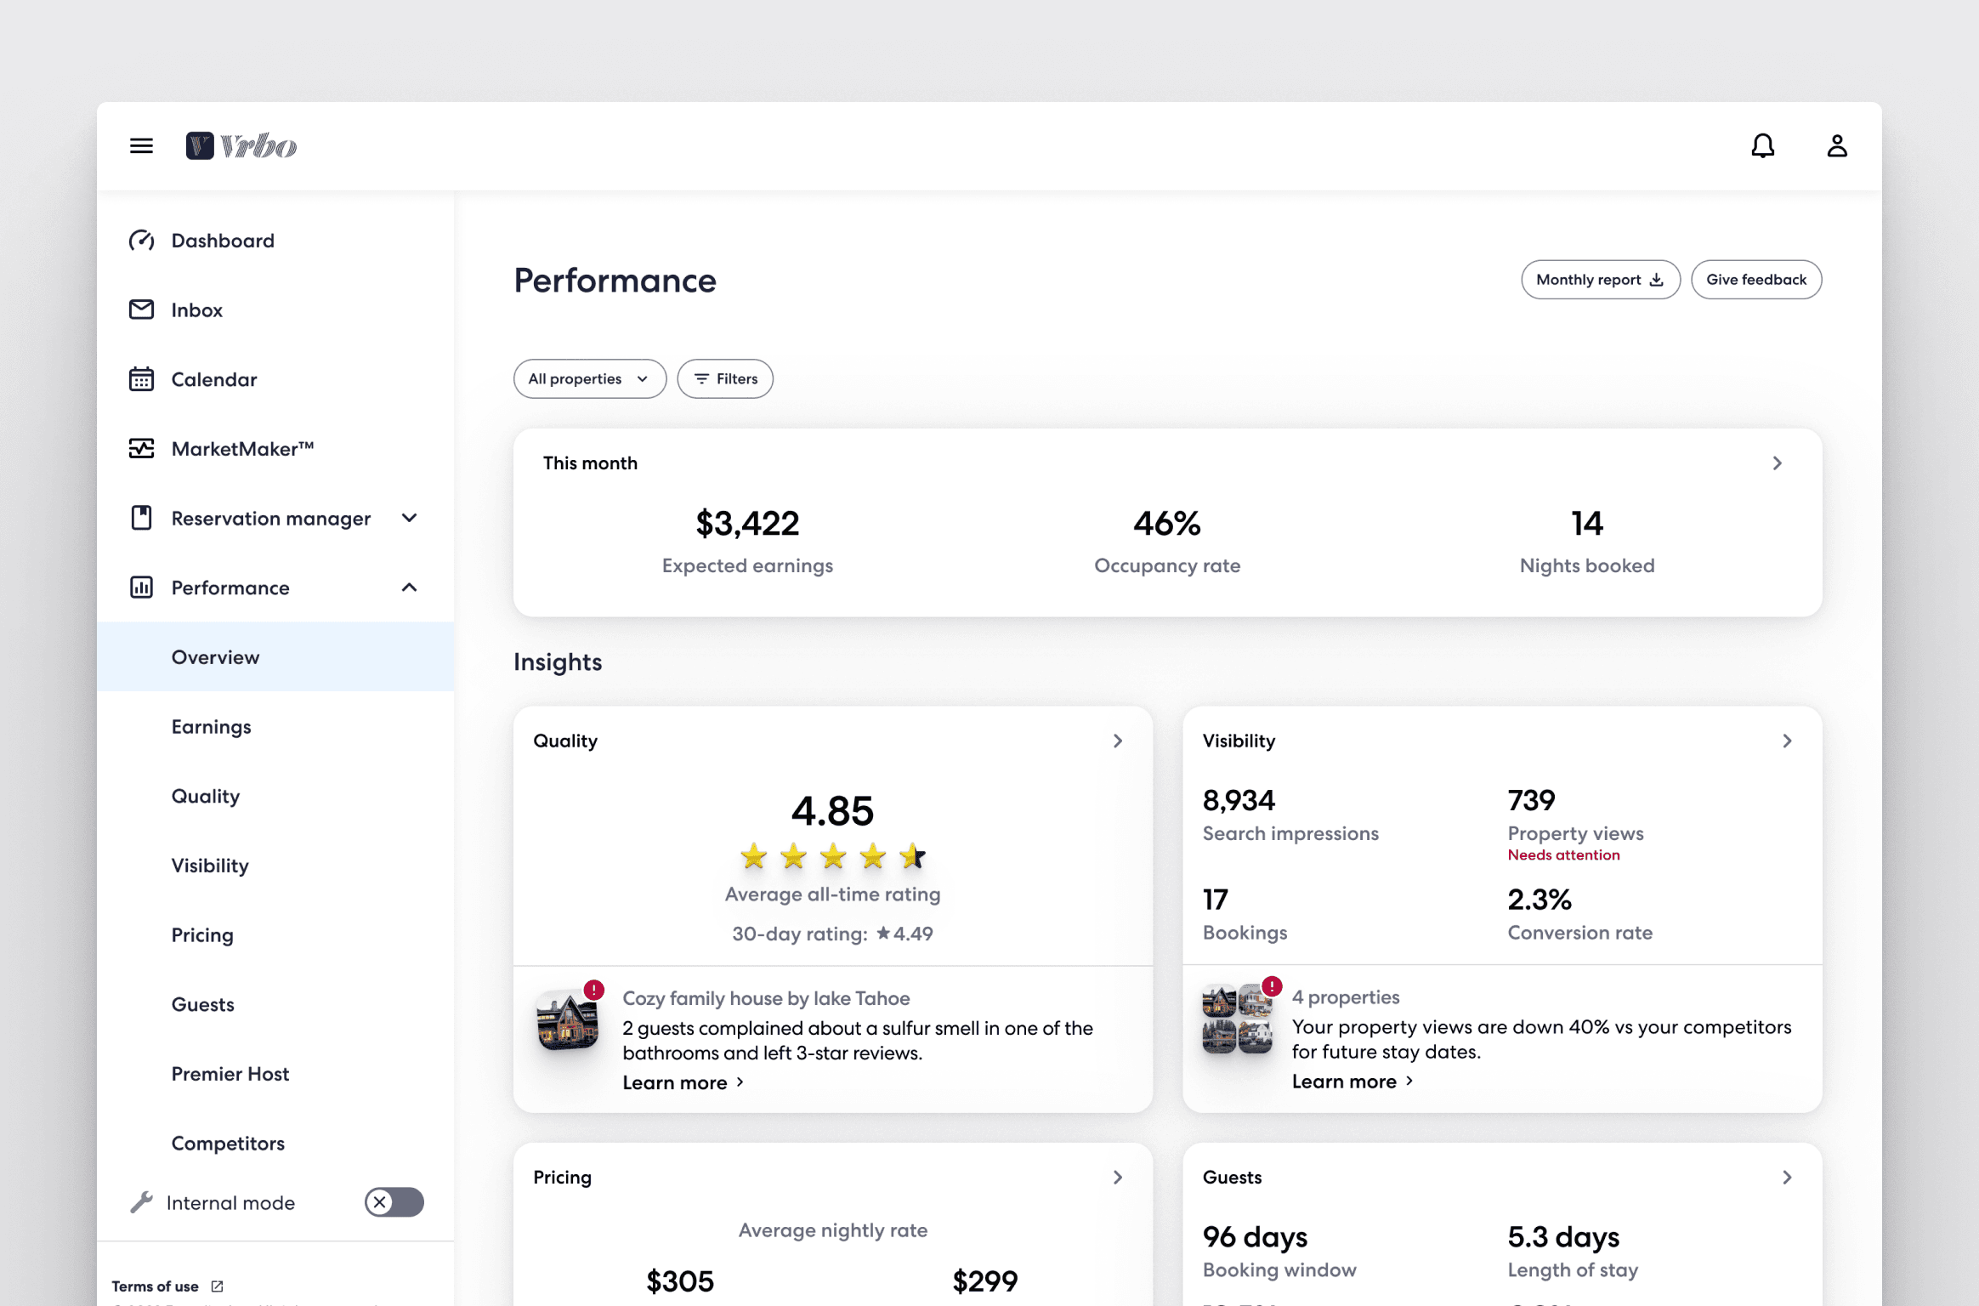The height and width of the screenshot is (1306, 1979).
Task: Open the All properties dropdown
Action: [588, 378]
